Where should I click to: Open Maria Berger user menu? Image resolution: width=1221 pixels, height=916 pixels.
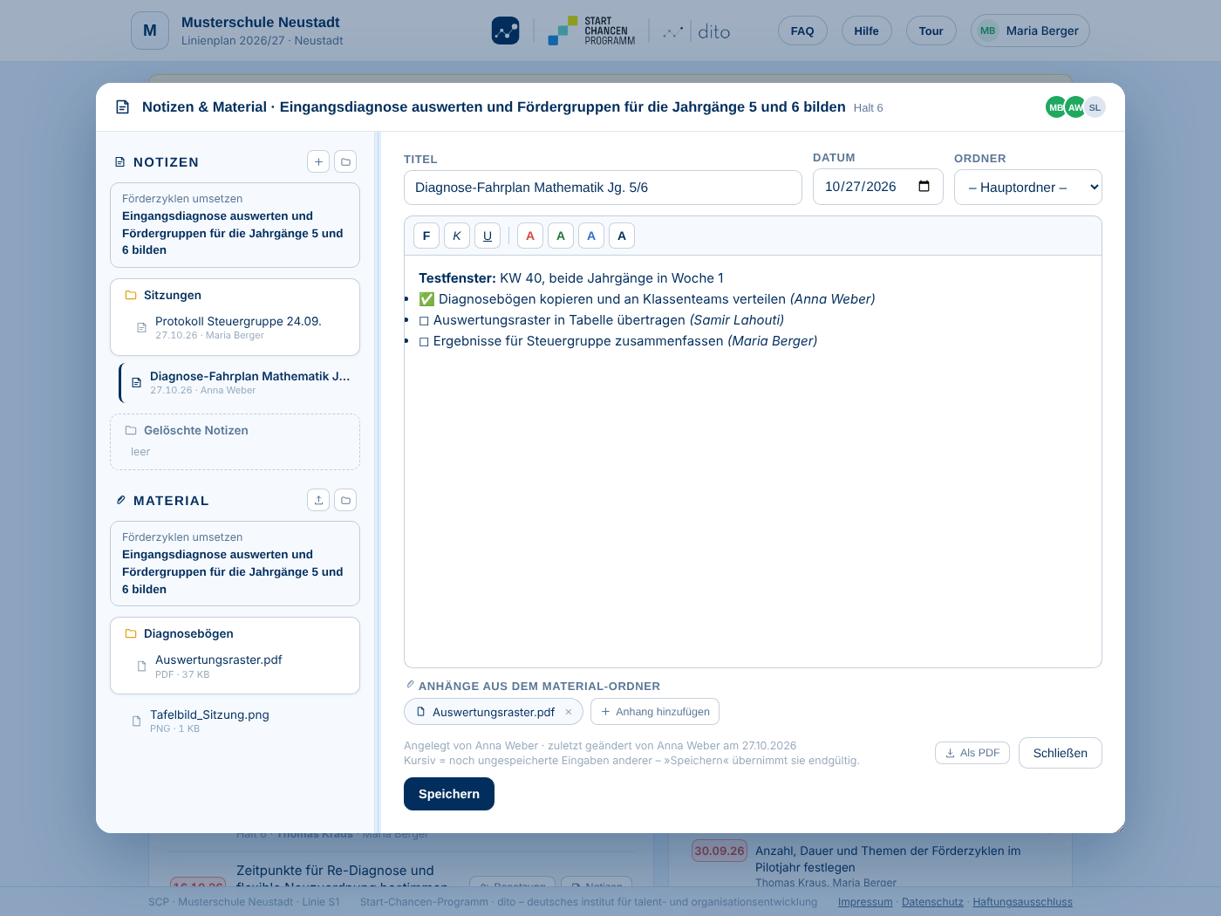tap(1030, 31)
